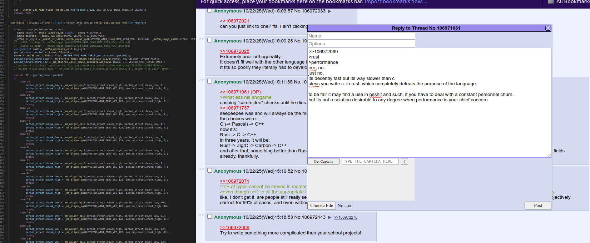Click timestamp 10/22/25(Wed)15:16:52
The width and height of the screenshot is (590, 243).
(268, 171)
